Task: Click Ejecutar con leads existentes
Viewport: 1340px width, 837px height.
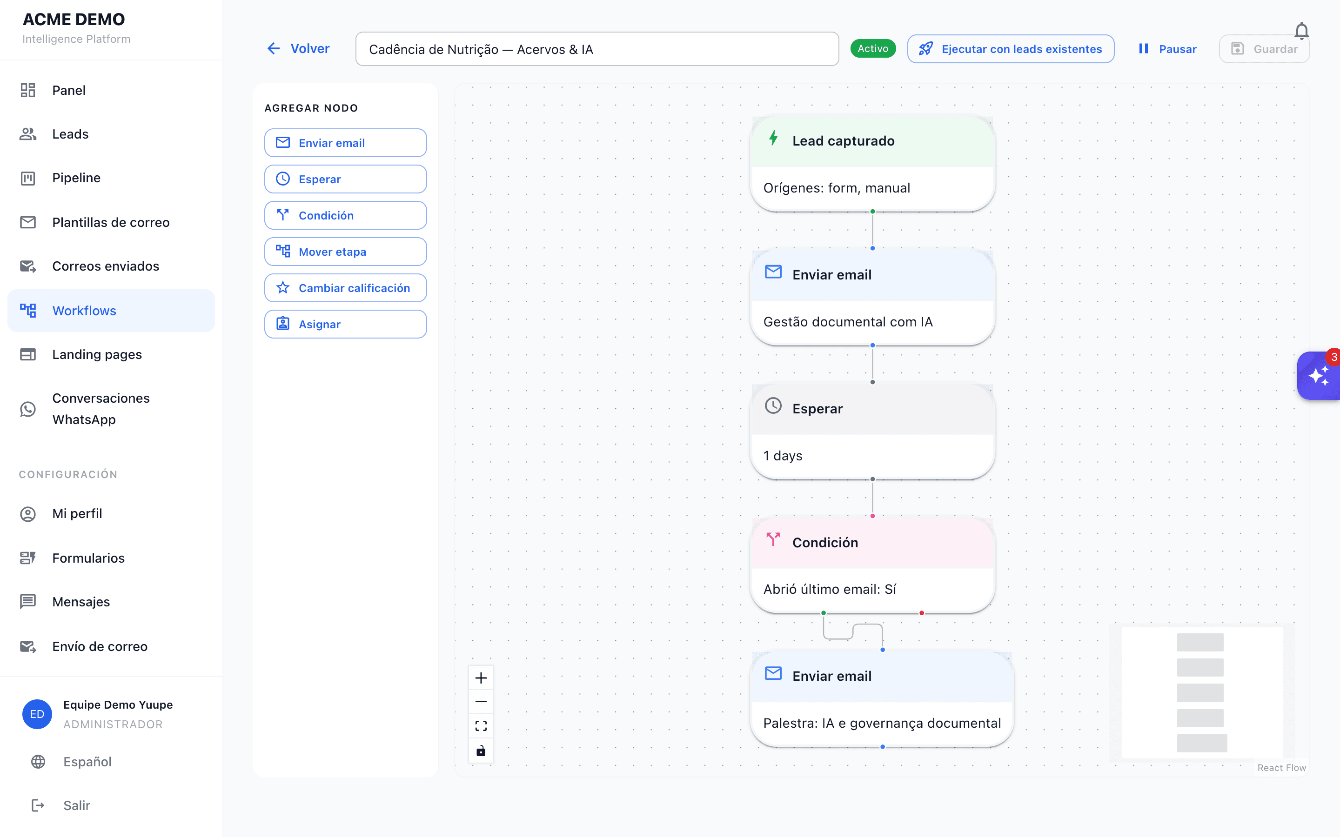Action: coord(1011,49)
